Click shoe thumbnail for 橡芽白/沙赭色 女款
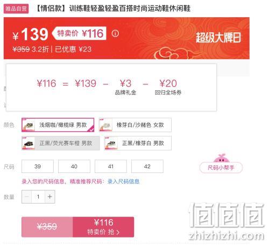269x245 pixels. point(106,125)
